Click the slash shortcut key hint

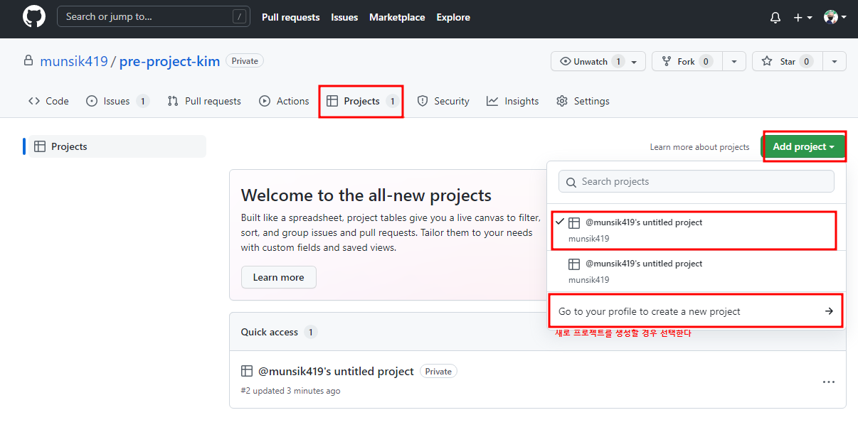pyautogui.click(x=240, y=16)
